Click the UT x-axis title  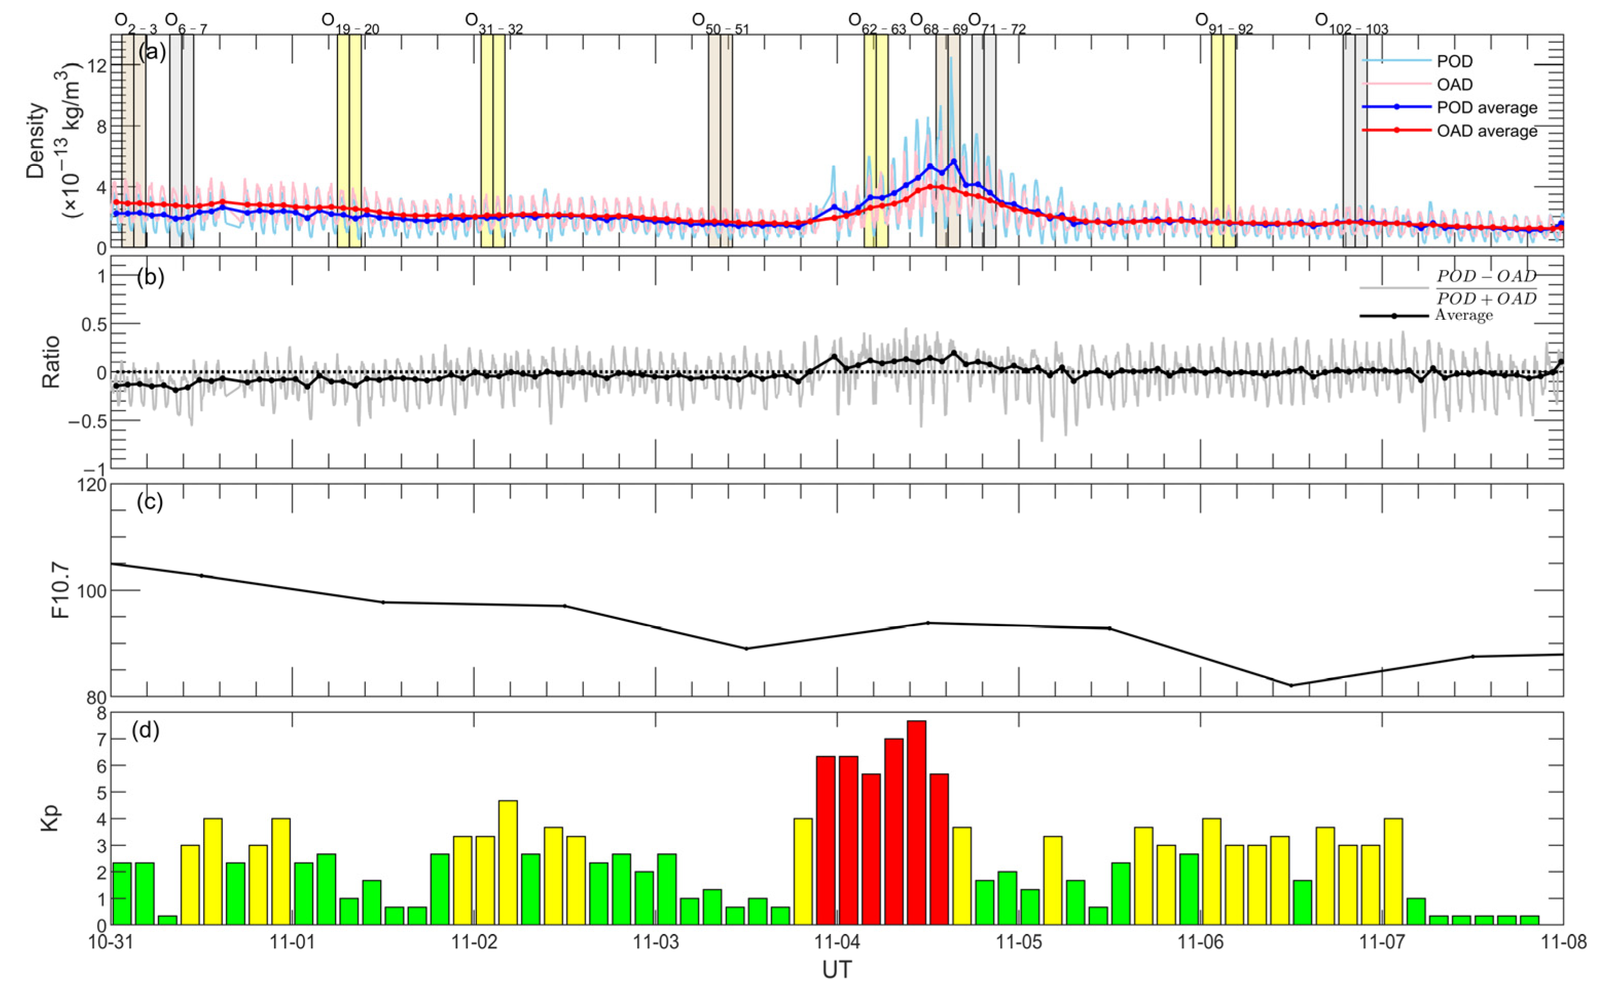tap(836, 970)
